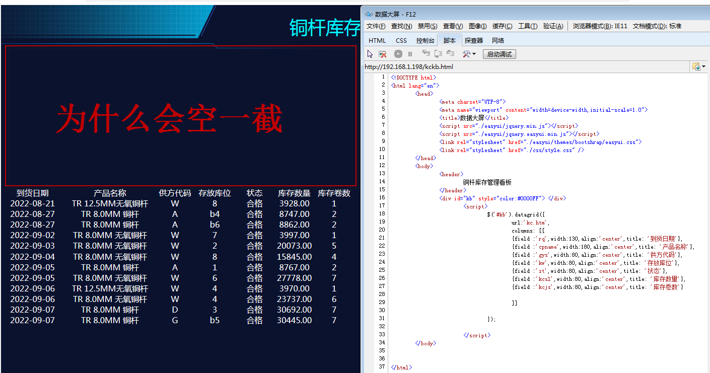Image resolution: width=710 pixels, height=373 pixels.
Task: Open the 缓存(C) menu
Action: [503, 26]
